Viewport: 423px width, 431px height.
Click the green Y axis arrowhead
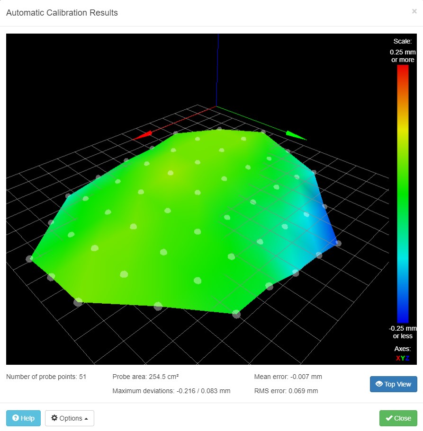click(x=295, y=135)
